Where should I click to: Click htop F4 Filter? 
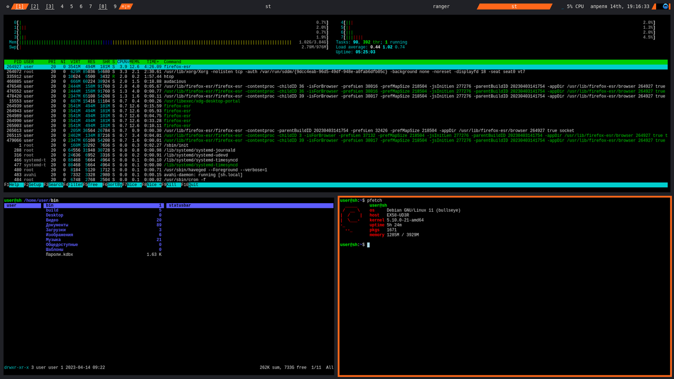tap(73, 185)
